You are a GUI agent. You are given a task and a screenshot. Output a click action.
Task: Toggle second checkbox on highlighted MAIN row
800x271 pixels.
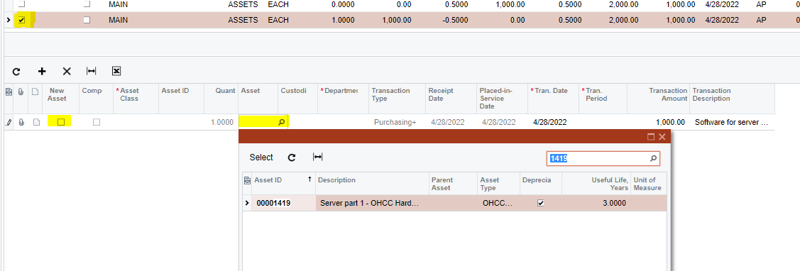tap(87, 21)
